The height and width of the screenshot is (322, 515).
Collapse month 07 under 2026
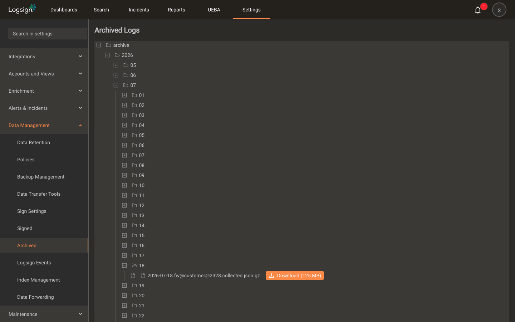click(116, 85)
